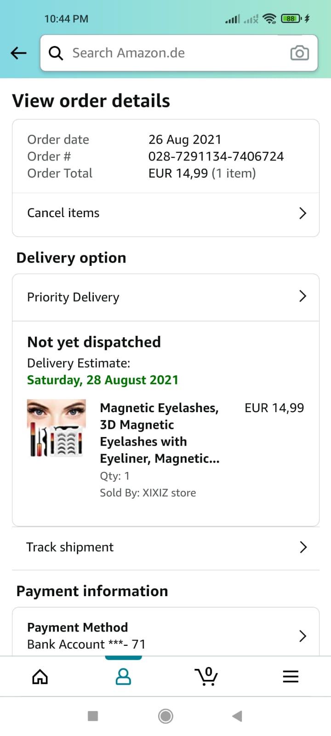The image size is (331, 736).
Task: Expand the Payment Method chevron
Action: click(x=302, y=636)
